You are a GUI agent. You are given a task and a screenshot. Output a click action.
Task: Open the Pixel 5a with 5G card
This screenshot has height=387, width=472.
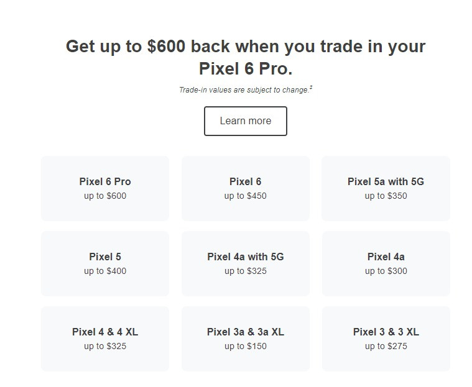tap(386, 188)
